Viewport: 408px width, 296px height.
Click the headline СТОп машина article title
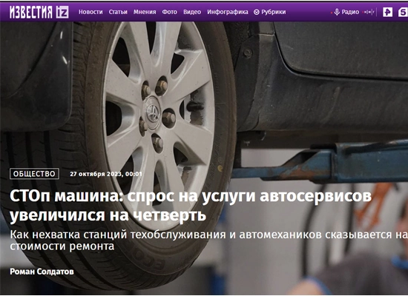tap(191, 206)
